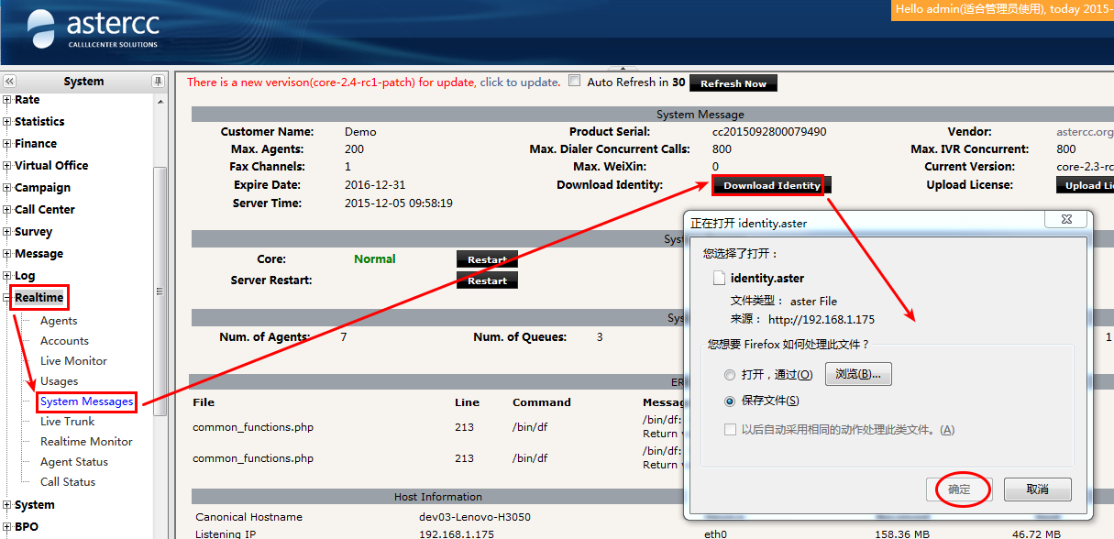Expand the Rate tree node
The image size is (1114, 539).
(7, 100)
